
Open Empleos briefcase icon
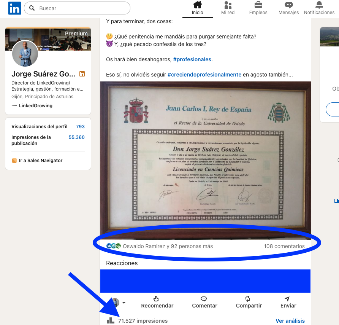(258, 5)
